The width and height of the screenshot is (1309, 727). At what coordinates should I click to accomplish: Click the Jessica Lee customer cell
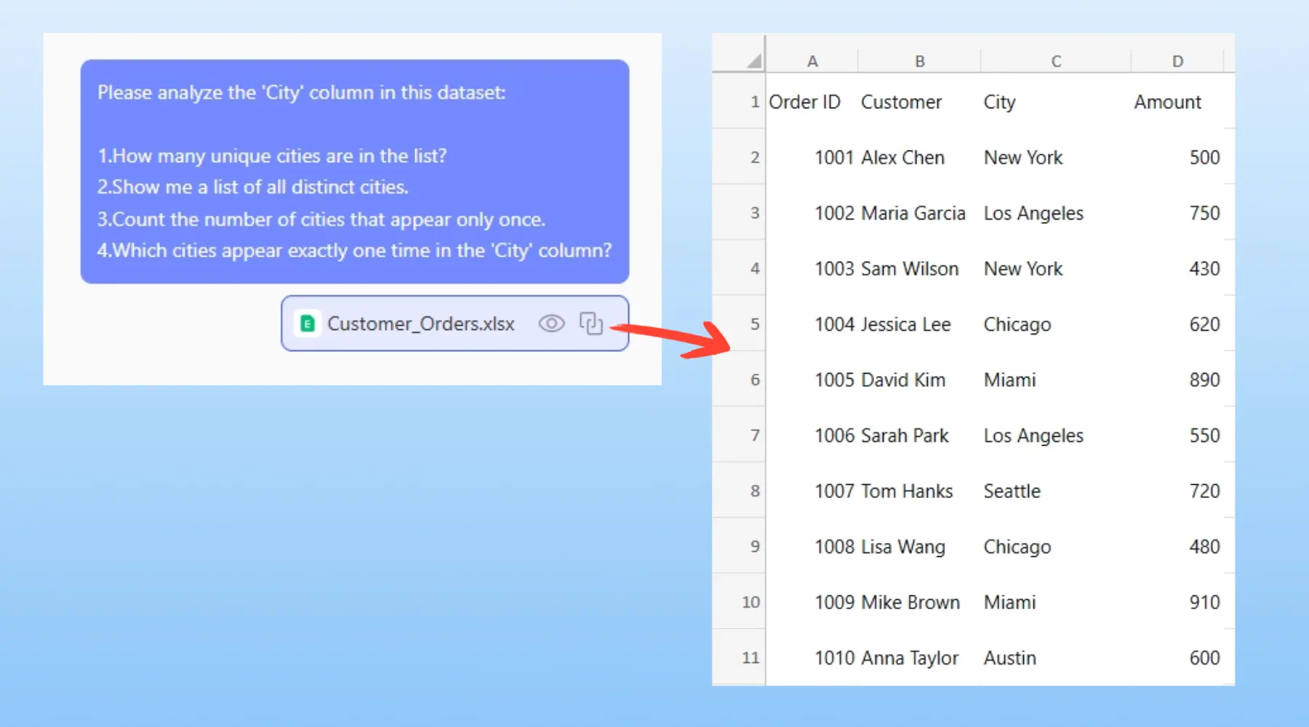tap(905, 324)
